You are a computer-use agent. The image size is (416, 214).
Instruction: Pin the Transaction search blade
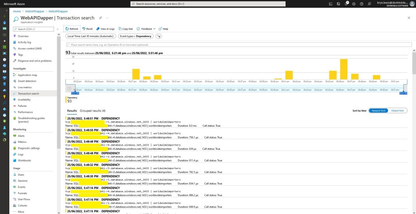101,18
